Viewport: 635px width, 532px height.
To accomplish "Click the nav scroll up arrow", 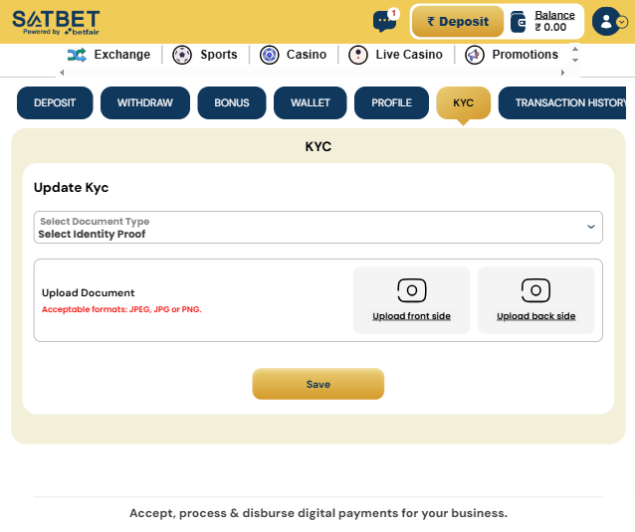I will pos(575,49).
